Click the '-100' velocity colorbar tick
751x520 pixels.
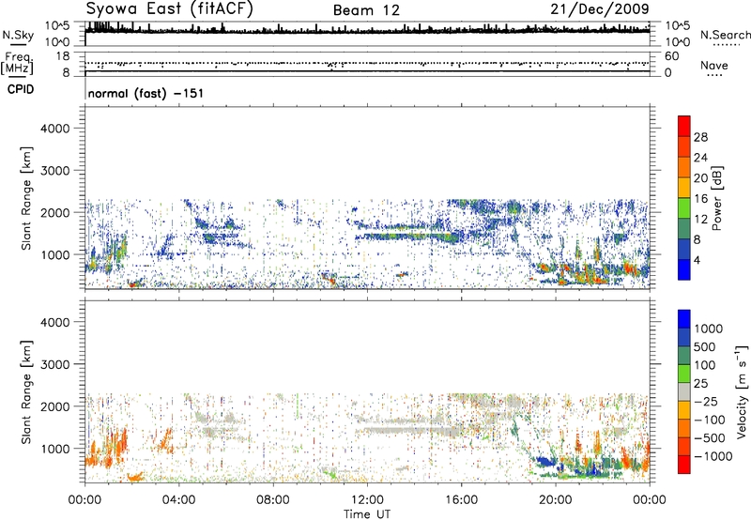[x=709, y=420]
